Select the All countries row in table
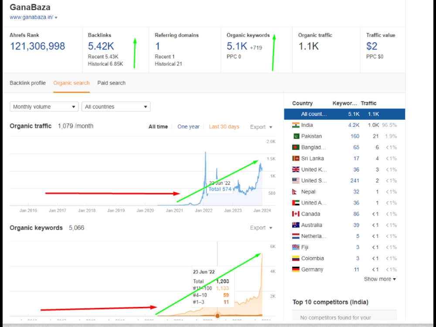 tap(344, 114)
